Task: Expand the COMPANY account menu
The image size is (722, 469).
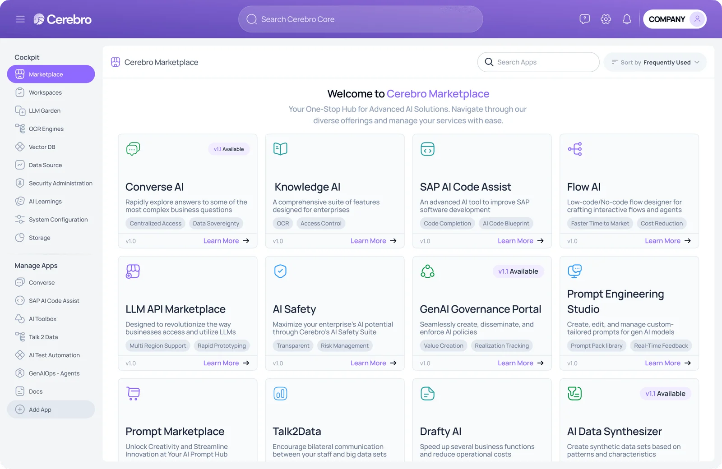Action: point(675,19)
